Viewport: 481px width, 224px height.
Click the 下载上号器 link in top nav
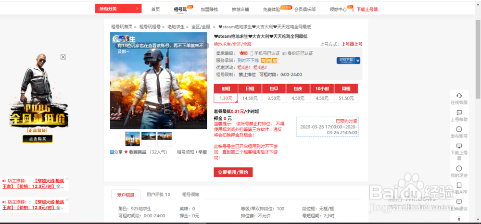367,10
